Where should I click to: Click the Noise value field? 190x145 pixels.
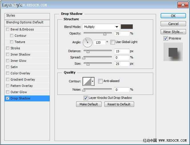point(122,90)
